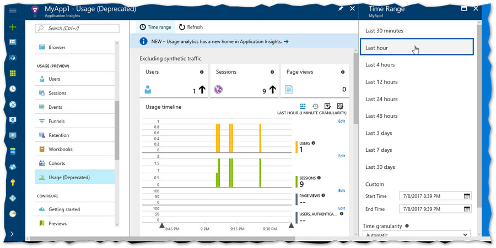This screenshot has height=248, width=496.
Task: Click info icon on the Page views tile
Action: [x=343, y=72]
